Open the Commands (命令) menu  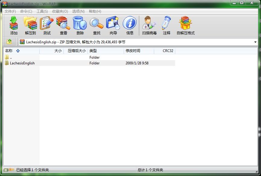click(26, 11)
